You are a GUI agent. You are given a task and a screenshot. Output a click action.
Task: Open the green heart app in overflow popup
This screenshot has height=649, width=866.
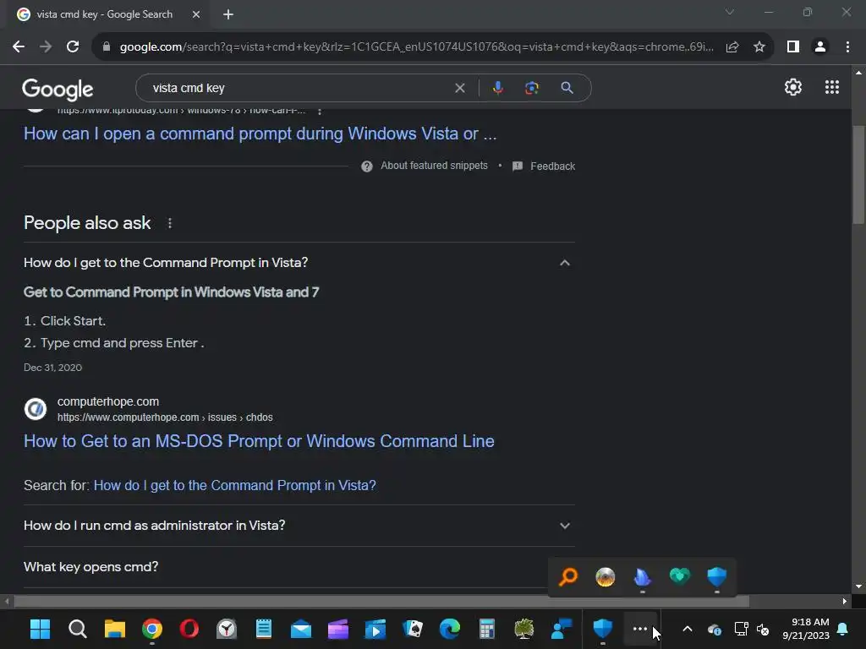pyautogui.click(x=679, y=576)
